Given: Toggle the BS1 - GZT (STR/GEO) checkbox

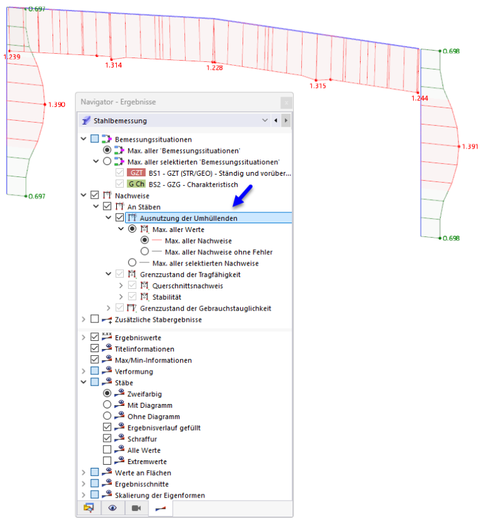Looking at the screenshot, I should click(119, 173).
